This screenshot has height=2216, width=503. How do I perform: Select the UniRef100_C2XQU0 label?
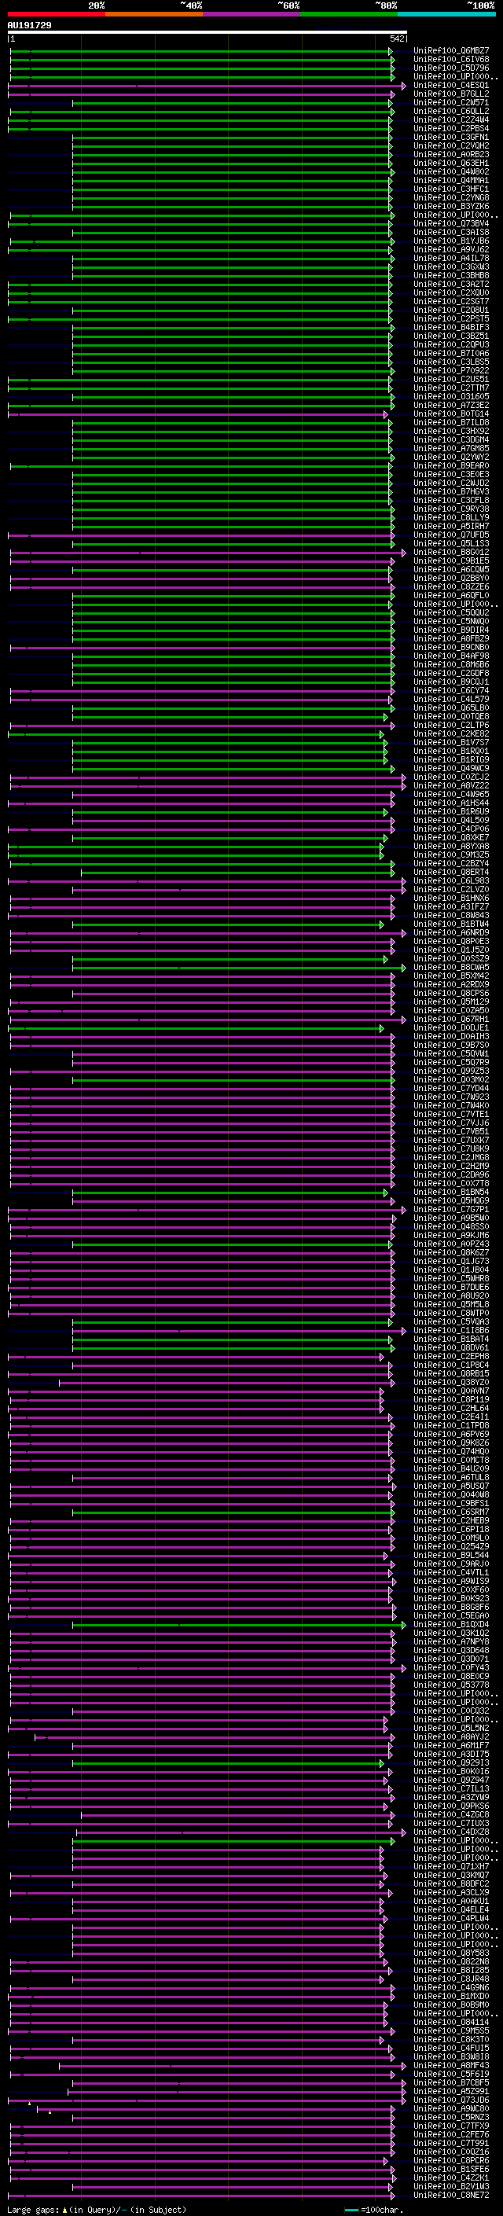pos(451,293)
